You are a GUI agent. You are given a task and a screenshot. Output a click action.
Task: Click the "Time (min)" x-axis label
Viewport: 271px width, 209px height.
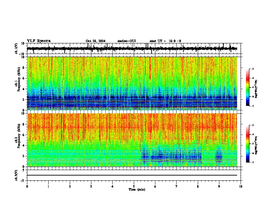(137, 190)
